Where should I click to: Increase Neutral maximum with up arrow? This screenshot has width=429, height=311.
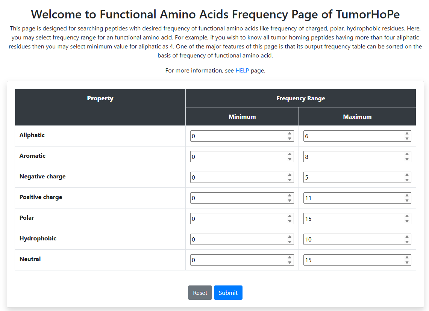click(407, 258)
